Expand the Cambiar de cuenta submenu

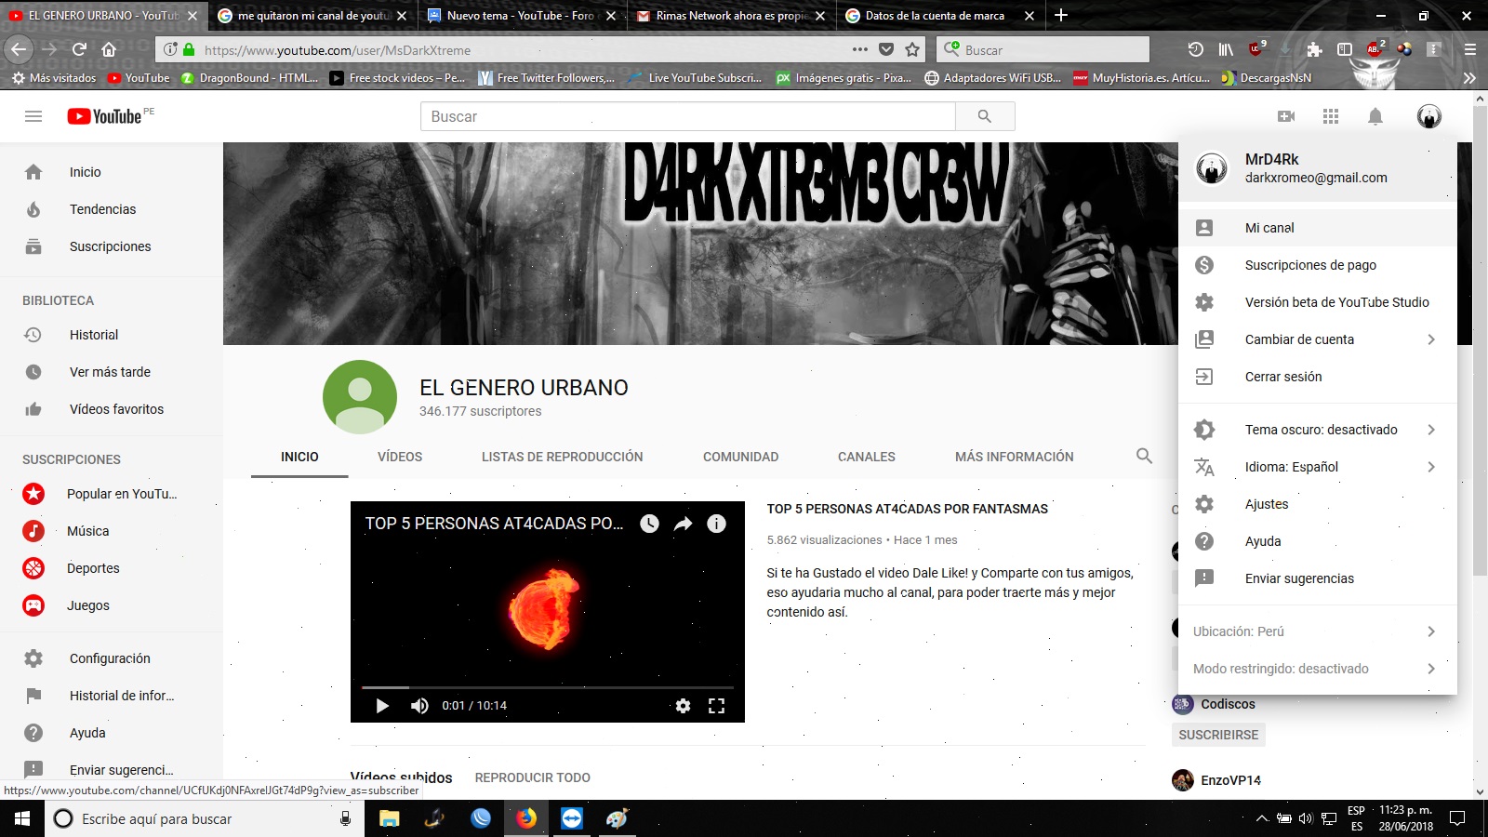[1317, 339]
